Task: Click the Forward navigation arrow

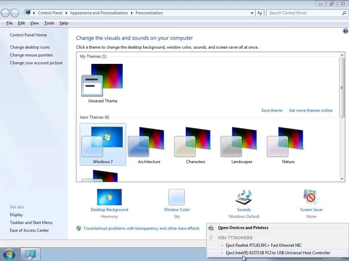Action: (15, 13)
